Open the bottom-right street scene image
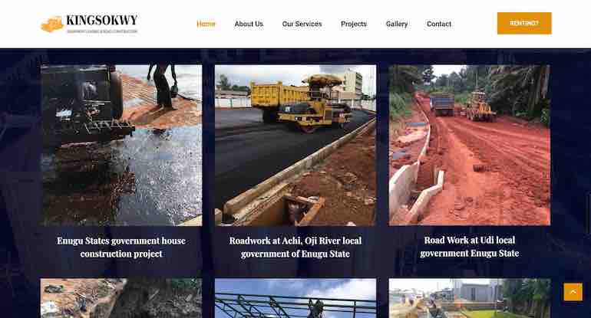The width and height of the screenshot is (591, 318). [x=470, y=298]
